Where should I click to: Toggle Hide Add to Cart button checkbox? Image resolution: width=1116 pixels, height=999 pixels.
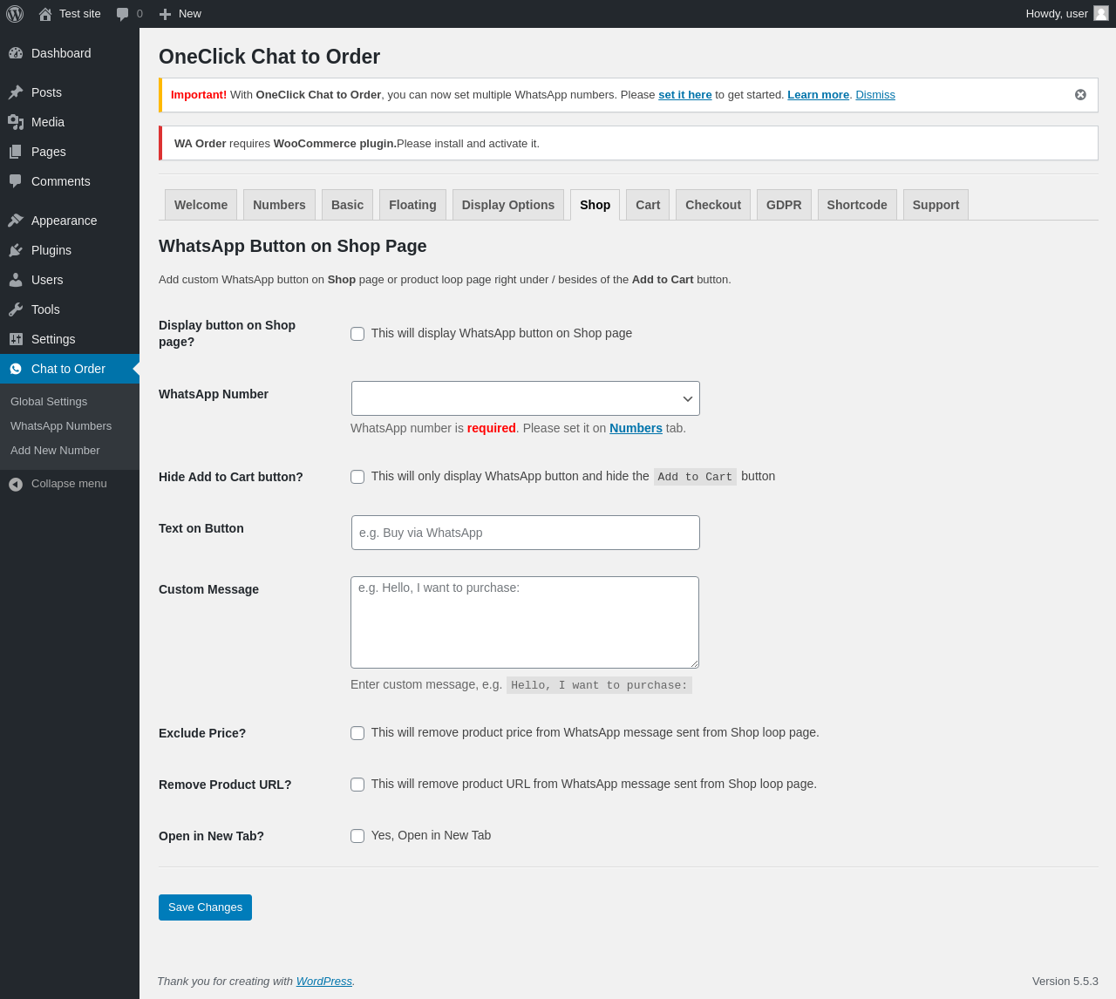(x=357, y=477)
